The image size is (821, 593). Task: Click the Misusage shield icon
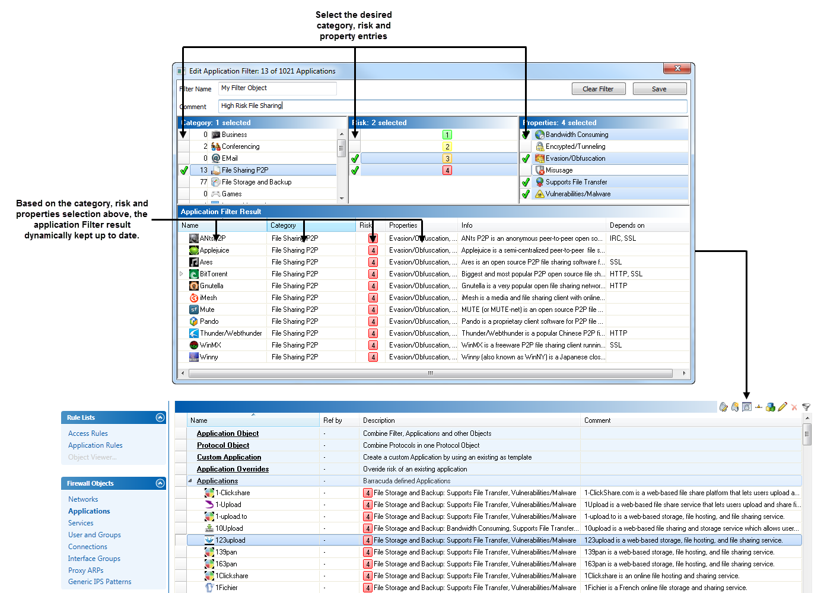pyautogui.click(x=540, y=170)
